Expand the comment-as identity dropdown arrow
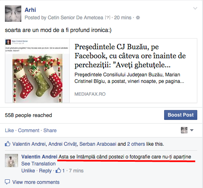The width and height of the screenshot is (203, 188). point(192,130)
